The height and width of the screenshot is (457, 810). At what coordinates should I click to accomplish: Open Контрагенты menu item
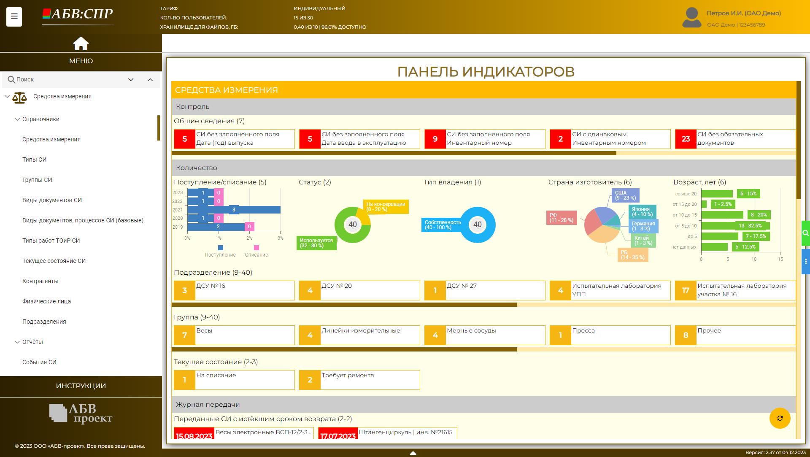tap(40, 281)
